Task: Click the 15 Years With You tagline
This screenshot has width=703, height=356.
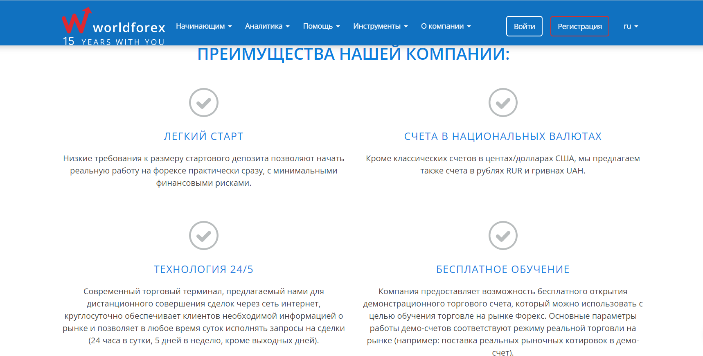Action: pos(114,42)
